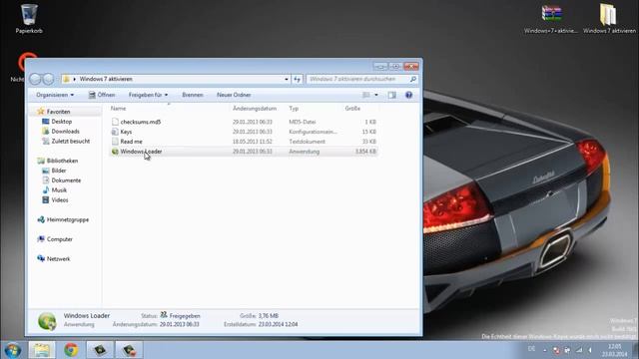Screen dimensions: 639x359
Task: Open view options dropdown arrow
Action: coord(376,95)
